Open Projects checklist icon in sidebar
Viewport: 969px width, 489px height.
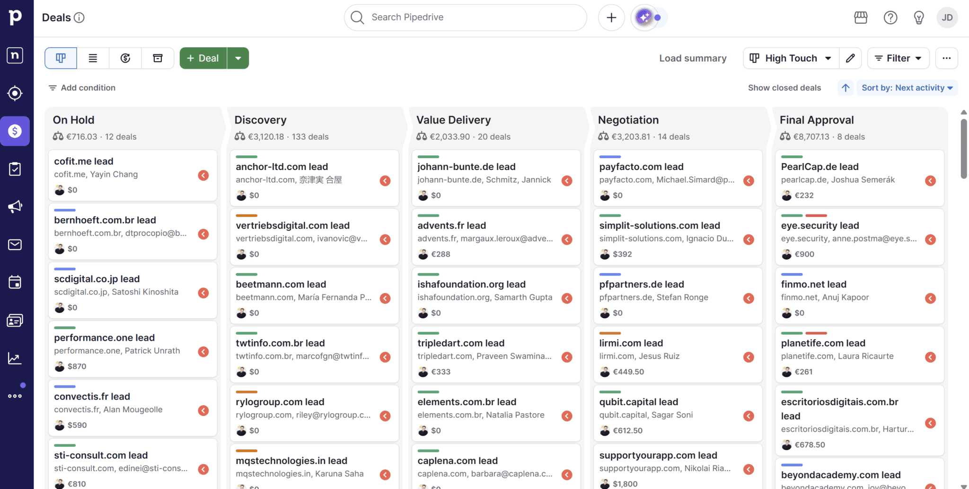tap(15, 169)
